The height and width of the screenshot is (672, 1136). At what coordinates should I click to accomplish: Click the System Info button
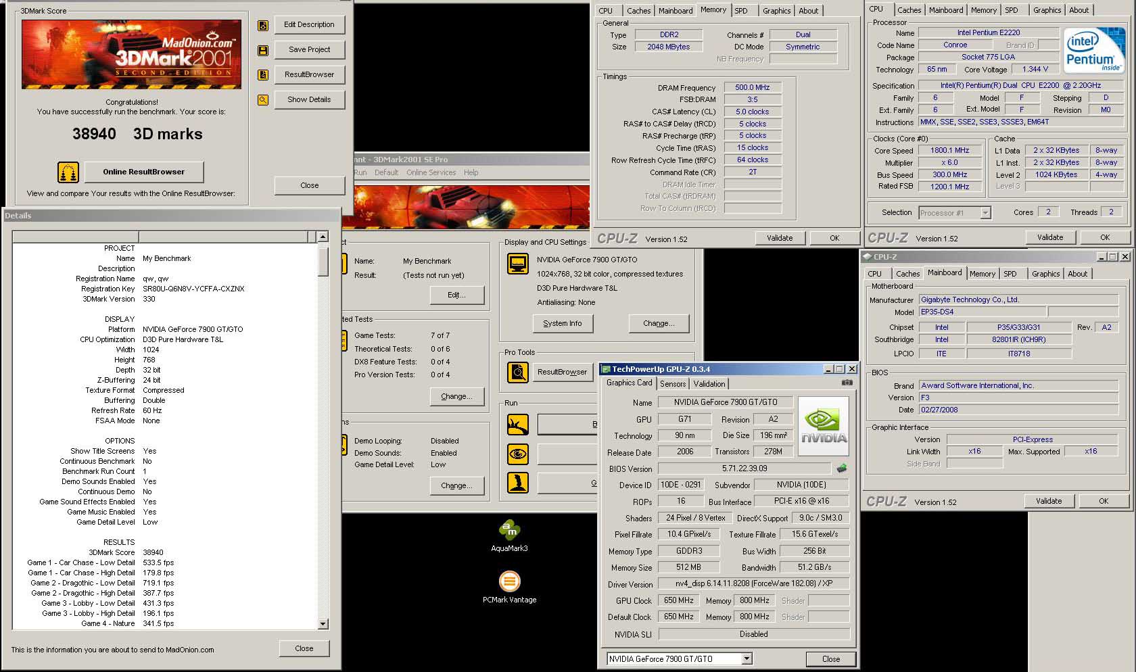pos(563,324)
